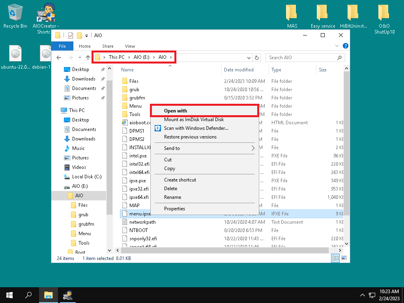Image resolution: width=404 pixels, height=303 pixels.
Task: Open the MAS folder on desktop
Action: (292, 13)
